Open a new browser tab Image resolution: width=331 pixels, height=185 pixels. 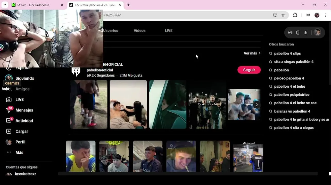128,5
